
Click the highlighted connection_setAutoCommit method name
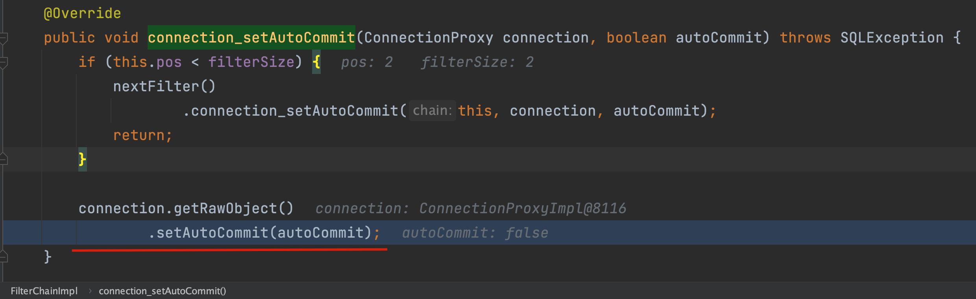[251, 38]
